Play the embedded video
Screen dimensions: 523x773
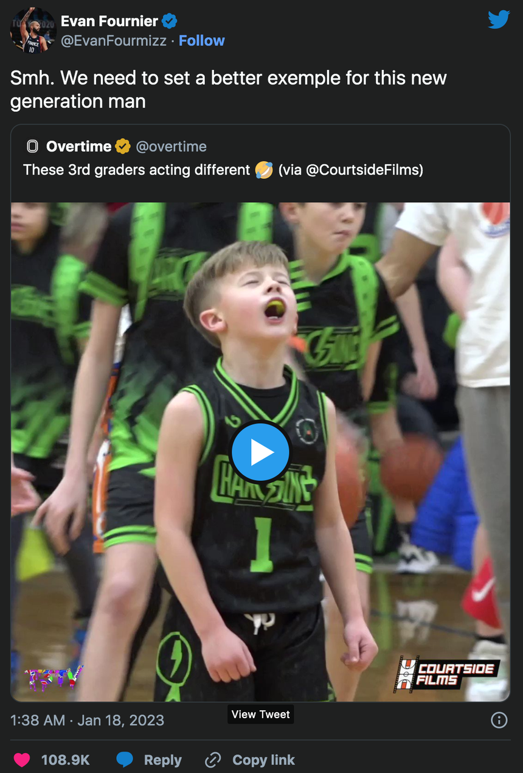pyautogui.click(x=260, y=452)
